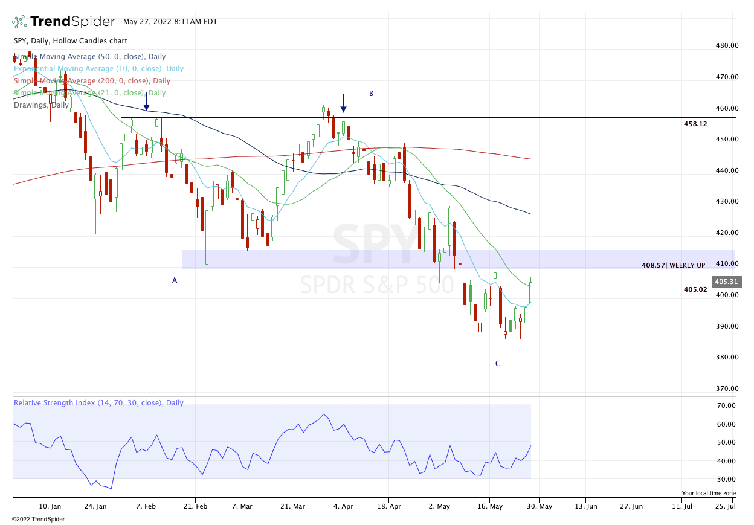Click the 408.57 WEEKLY UP label
This screenshot has width=754, height=525.
673,266
